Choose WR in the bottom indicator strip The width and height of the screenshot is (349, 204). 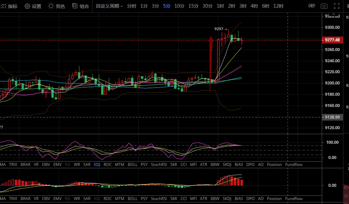77,199
